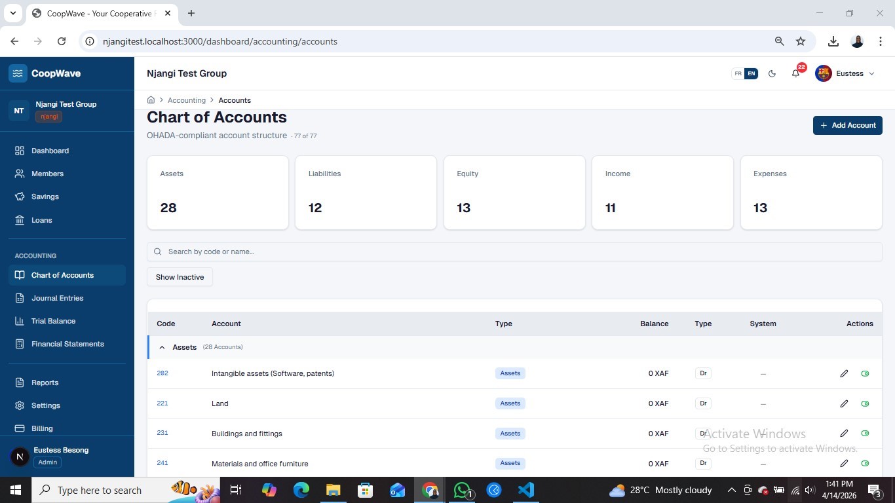Open a new browser tab
The width and height of the screenshot is (895, 503).
191,13
